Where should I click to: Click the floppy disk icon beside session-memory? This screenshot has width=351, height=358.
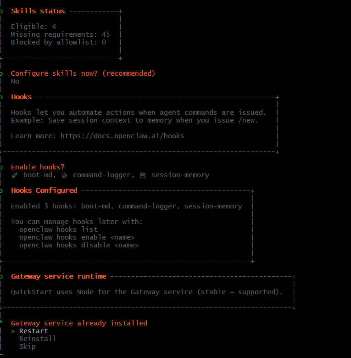(x=143, y=175)
